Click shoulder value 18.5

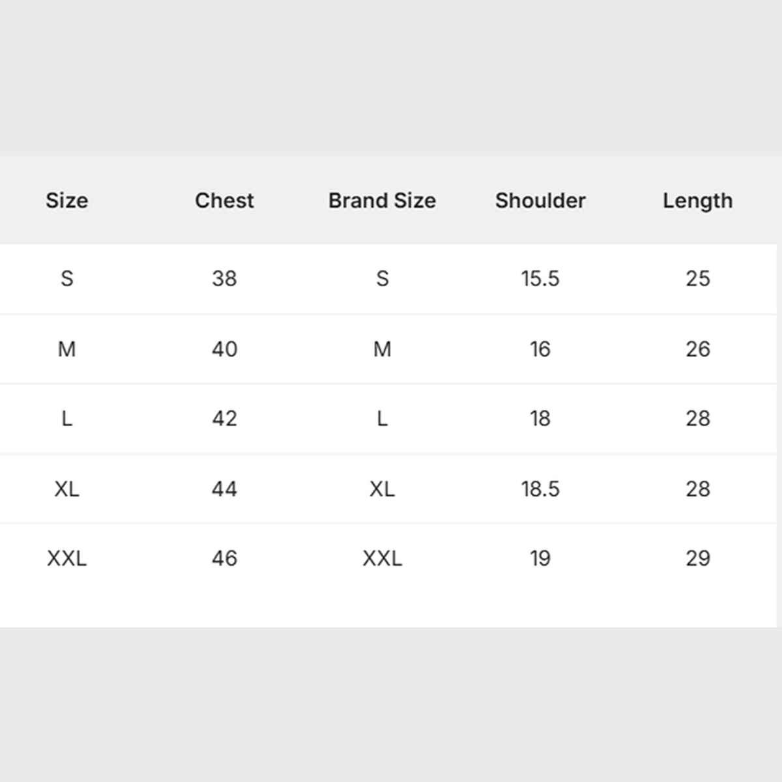540,489
